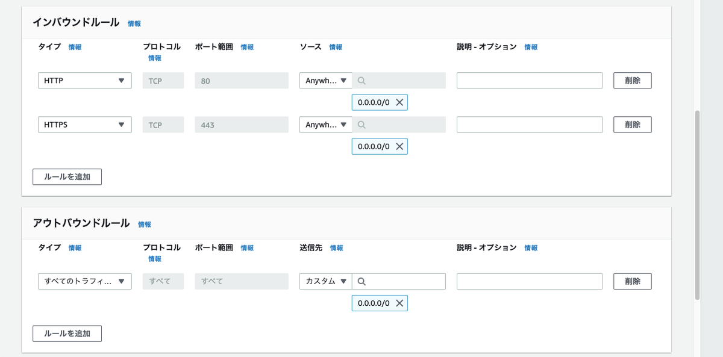Click the インバウンドルール section heading

tap(76, 23)
